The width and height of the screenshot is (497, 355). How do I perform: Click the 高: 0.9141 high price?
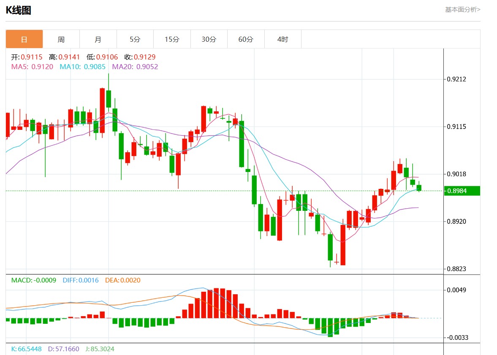(64, 57)
